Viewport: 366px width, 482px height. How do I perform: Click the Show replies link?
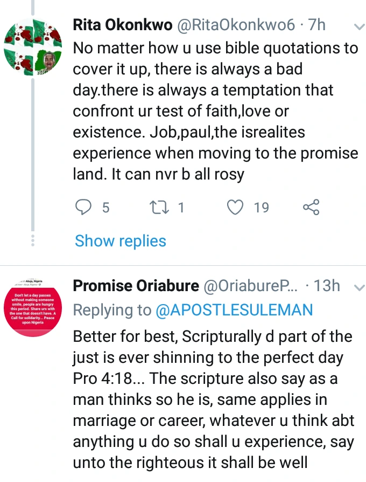121,241
